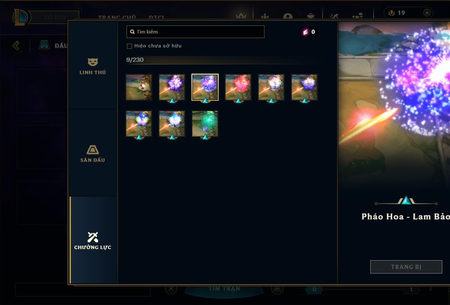
Task: Select the green firework boom thumbnail
Action: (x=205, y=124)
